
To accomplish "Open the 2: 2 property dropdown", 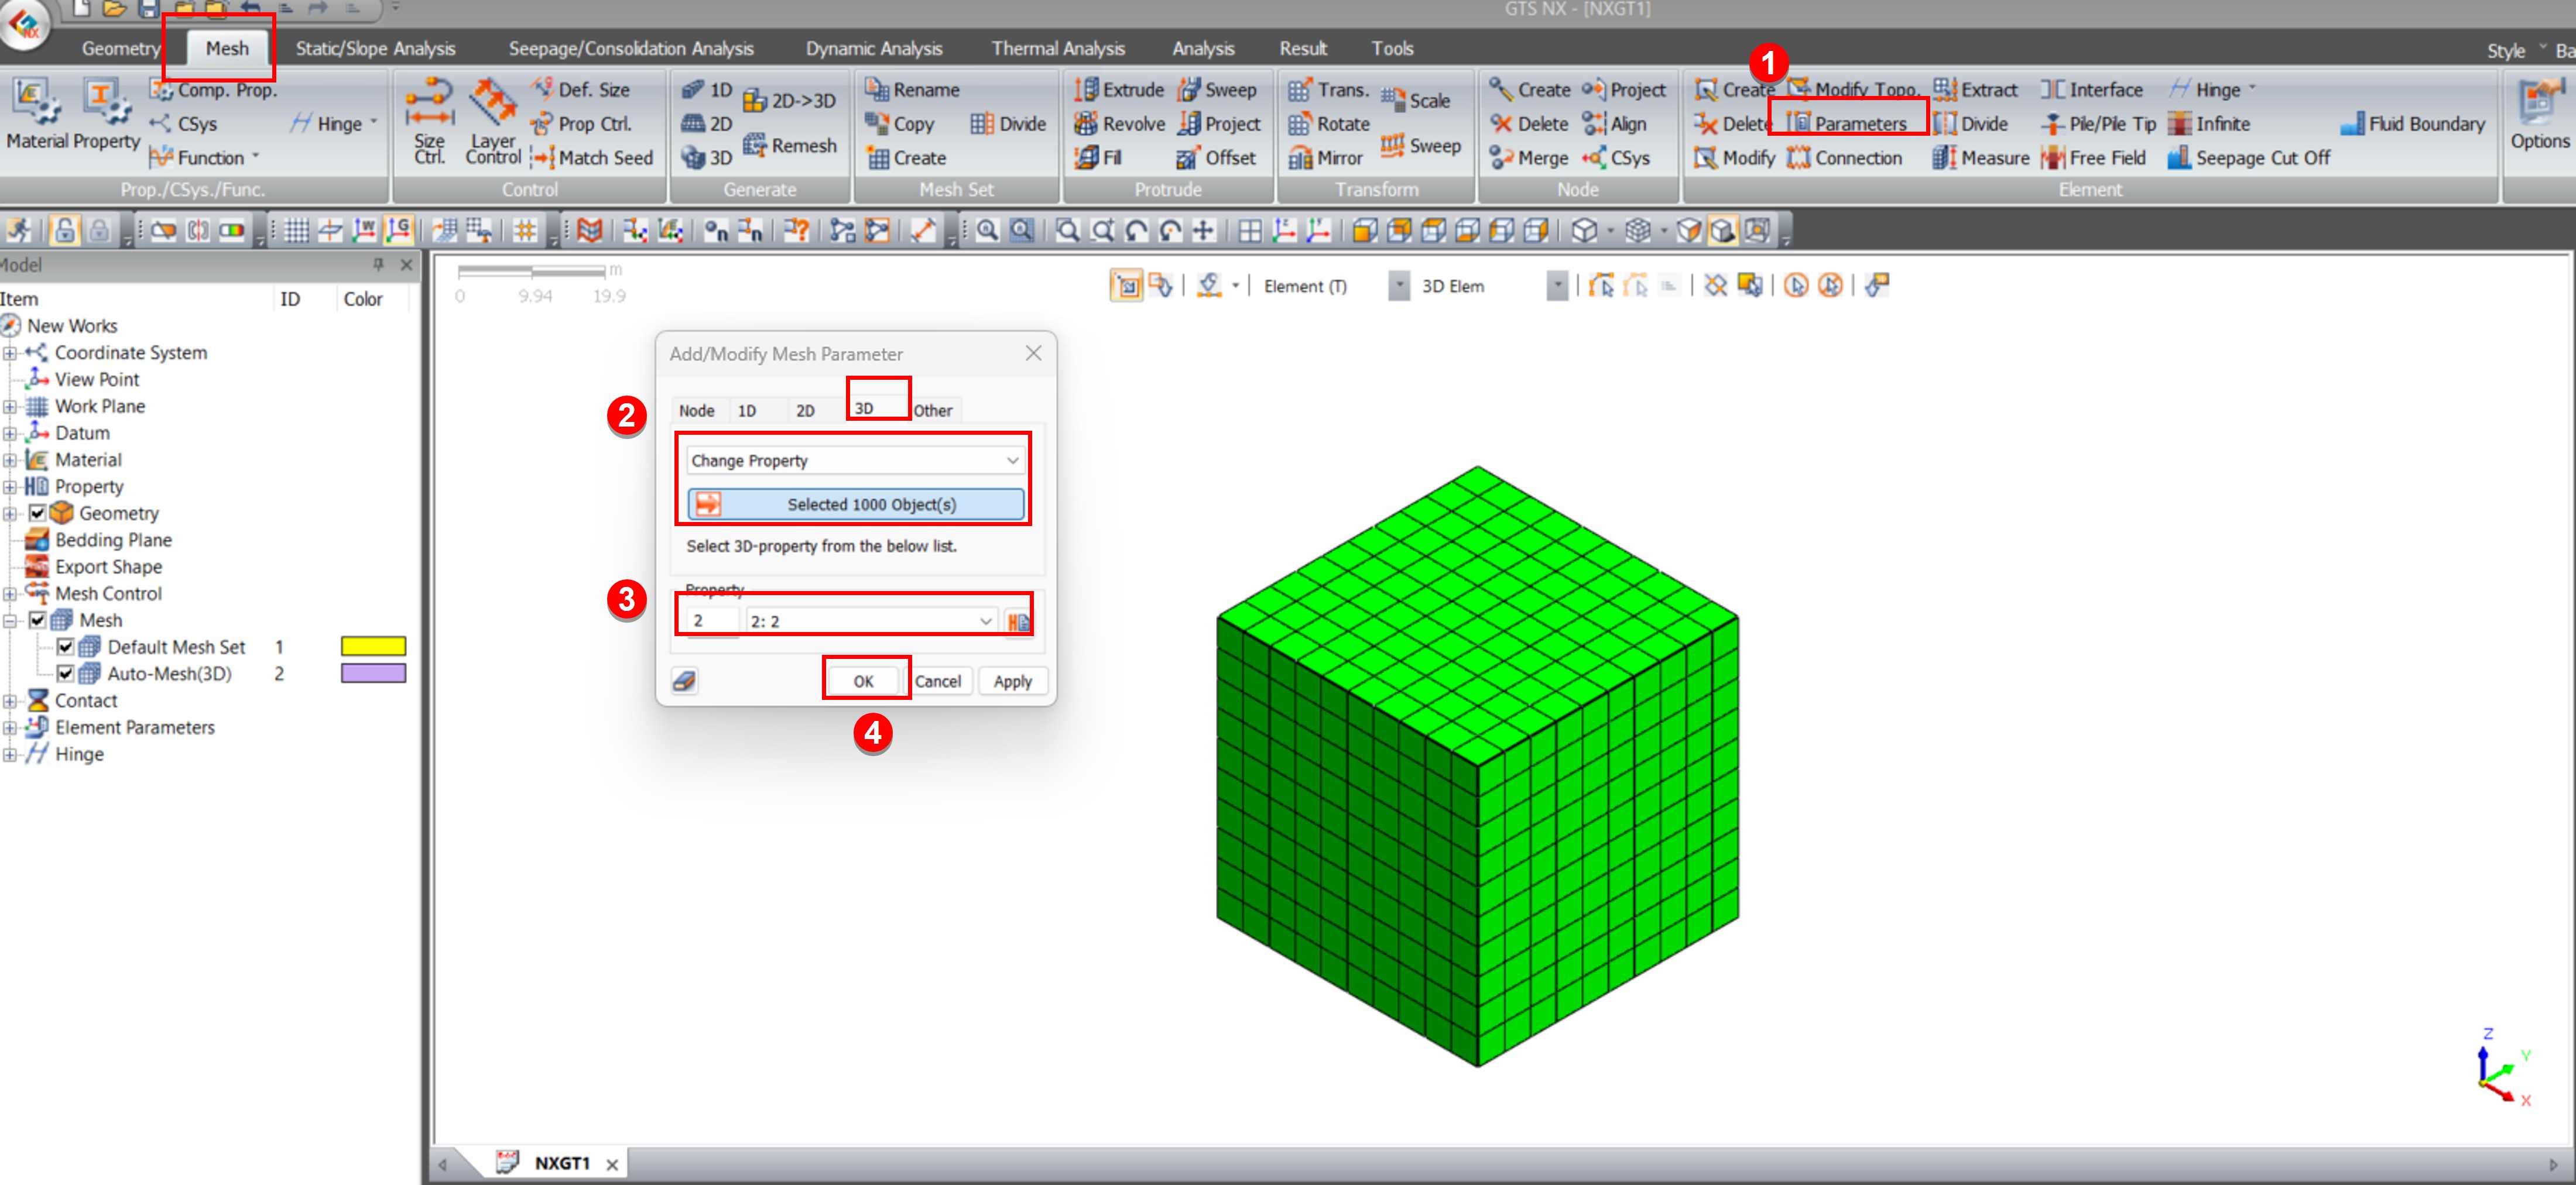I will pos(871,621).
